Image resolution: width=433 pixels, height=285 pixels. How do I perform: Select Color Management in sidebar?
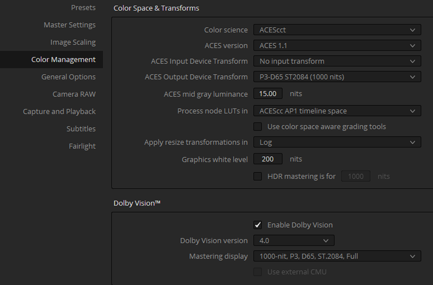[51, 59]
